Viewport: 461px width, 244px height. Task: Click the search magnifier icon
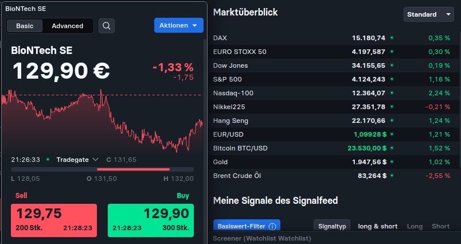(x=107, y=25)
